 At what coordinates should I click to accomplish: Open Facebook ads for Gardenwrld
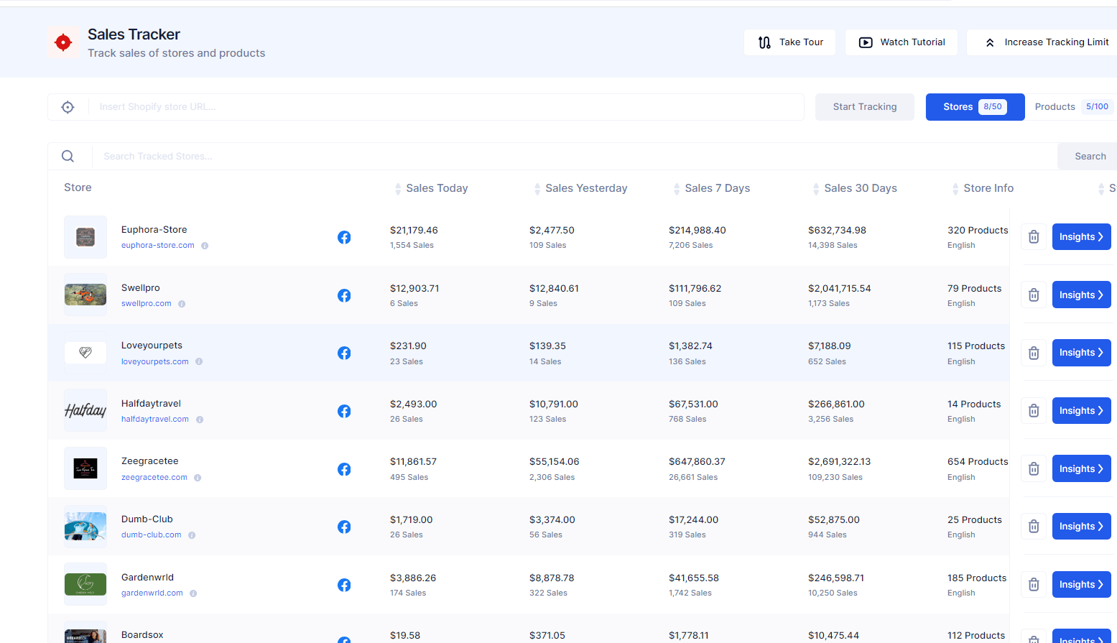tap(344, 585)
